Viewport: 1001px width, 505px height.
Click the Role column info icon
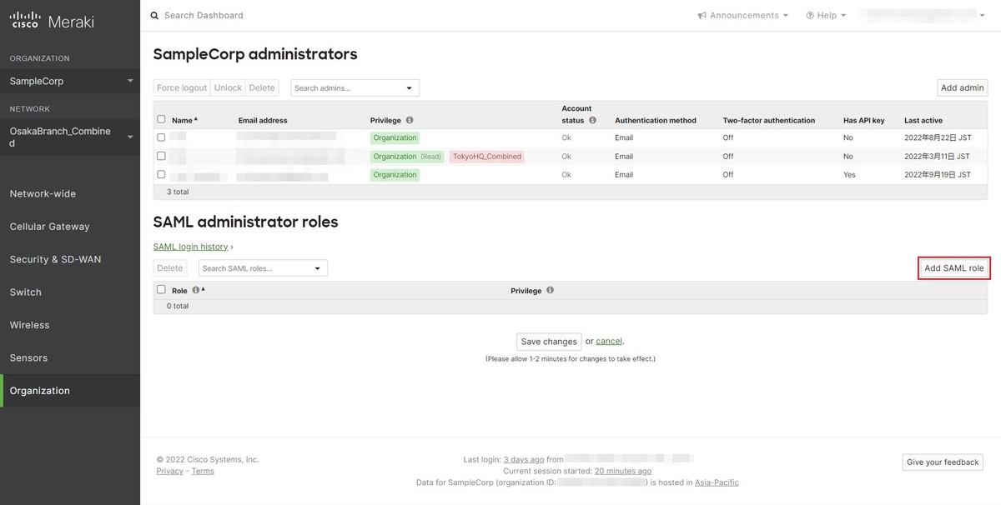click(196, 290)
